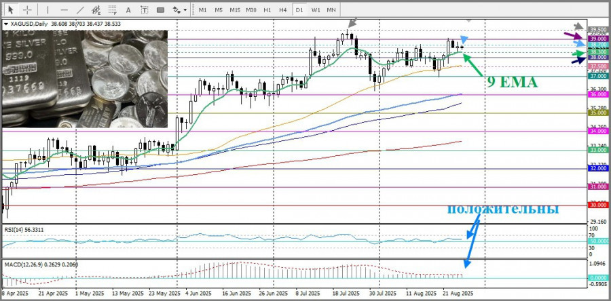The image size is (611, 301).
Task: Switch chart to M1 timeframe
Action: pos(202,9)
